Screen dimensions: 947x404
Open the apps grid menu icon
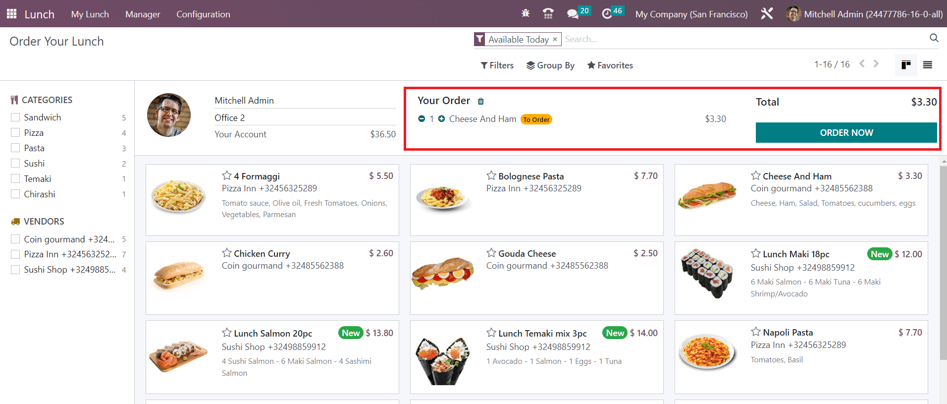tap(12, 14)
